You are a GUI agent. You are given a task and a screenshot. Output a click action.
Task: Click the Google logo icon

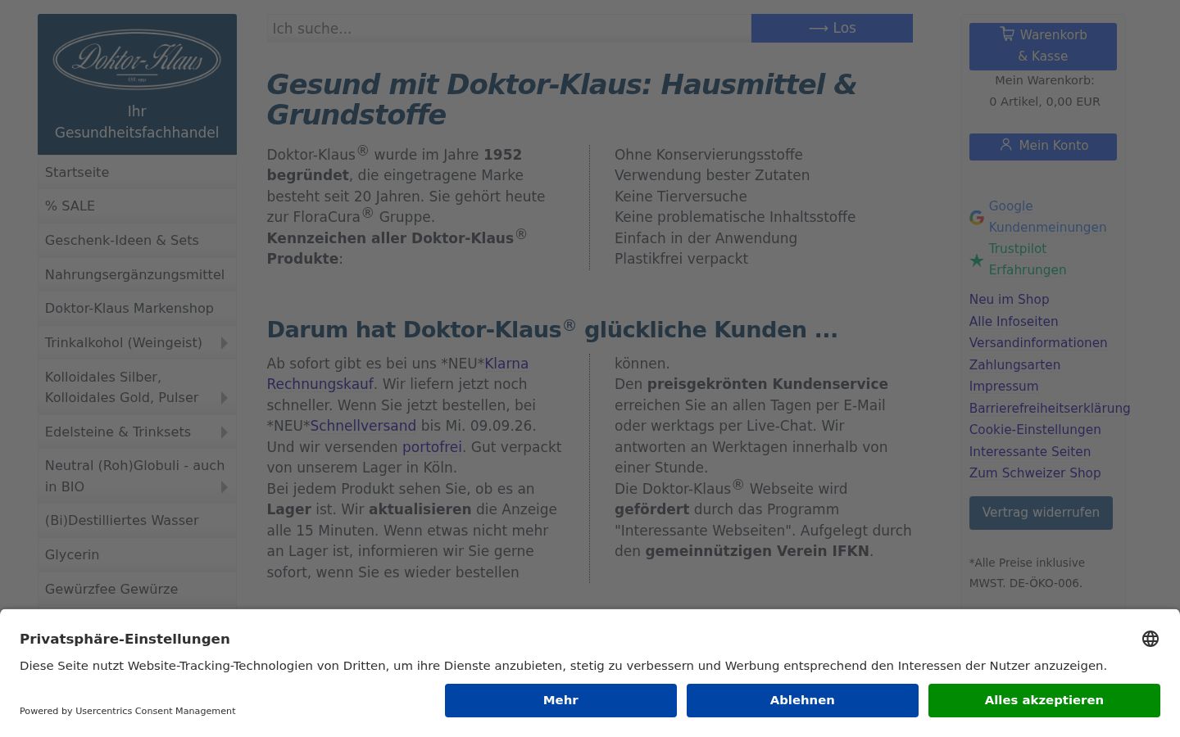pos(977,218)
